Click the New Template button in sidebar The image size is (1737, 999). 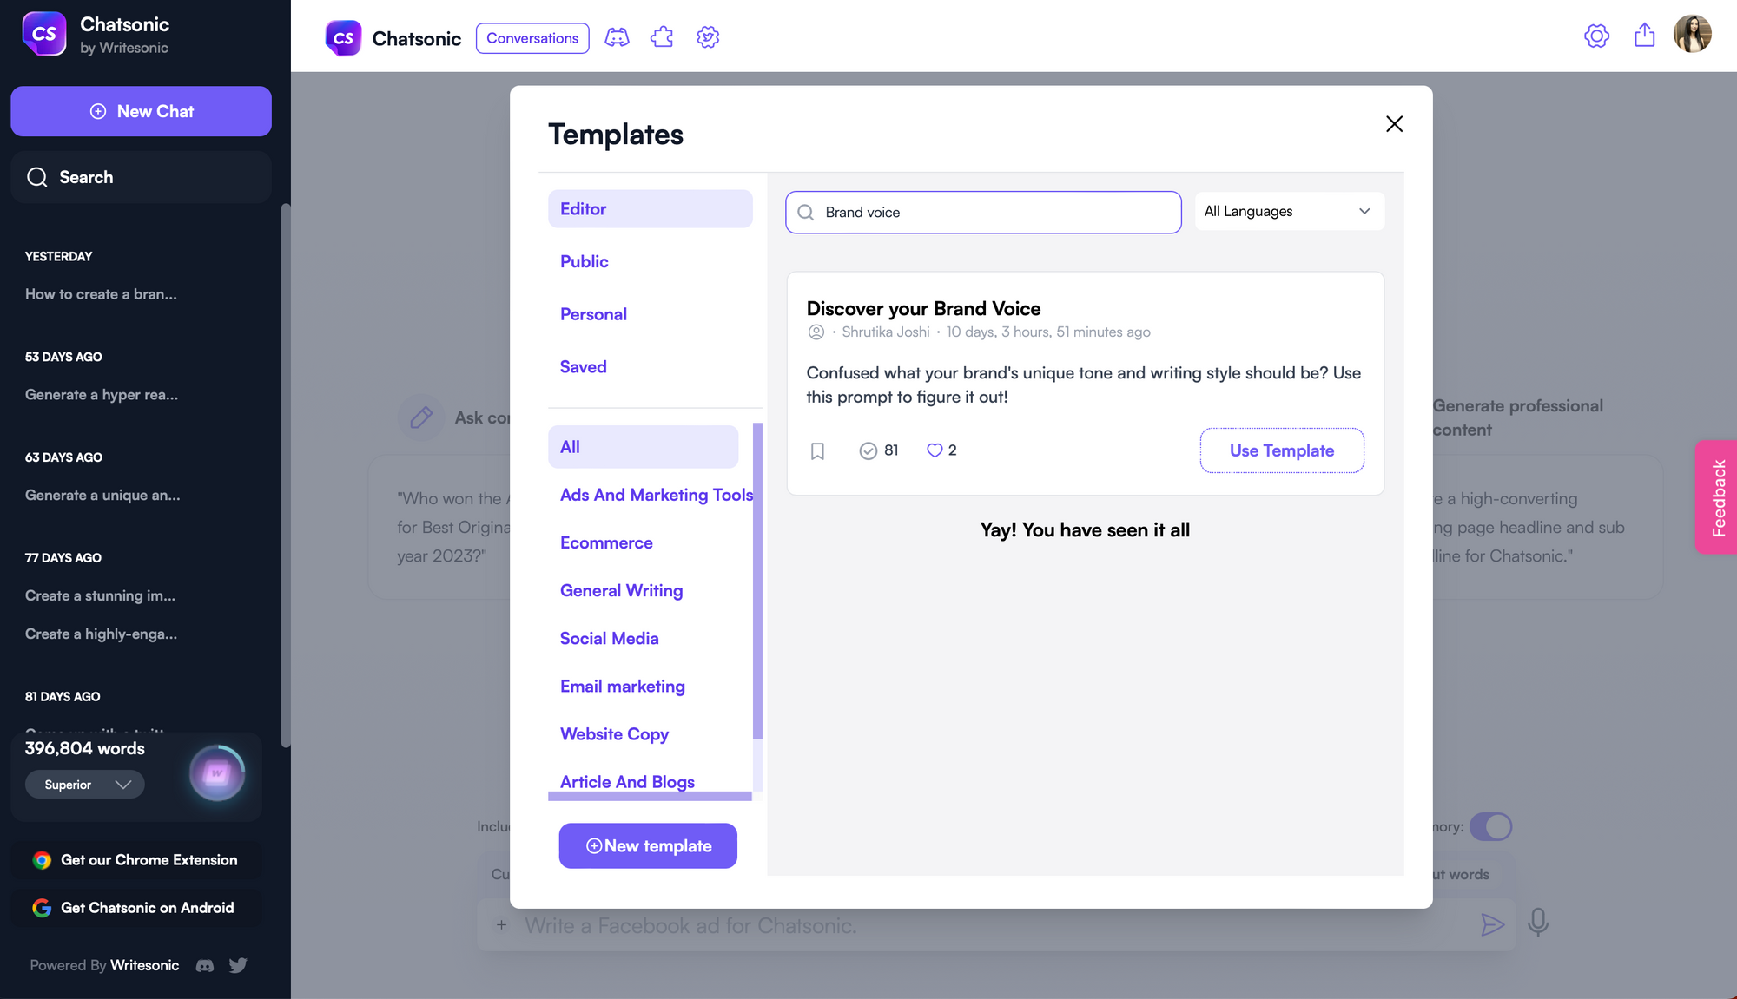pyautogui.click(x=648, y=845)
